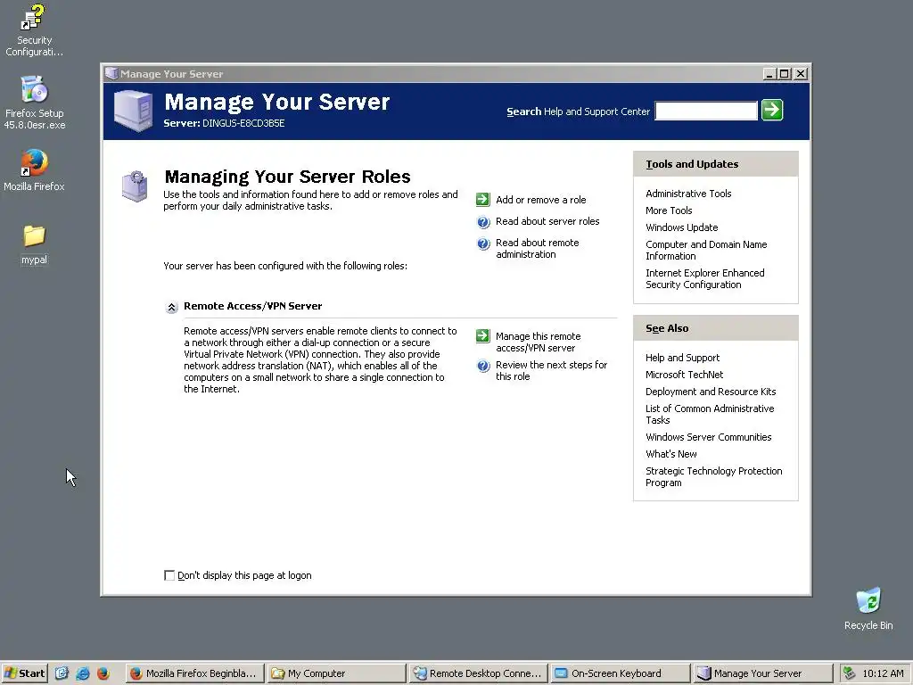
Task: Open the Start menu
Action: point(24,673)
